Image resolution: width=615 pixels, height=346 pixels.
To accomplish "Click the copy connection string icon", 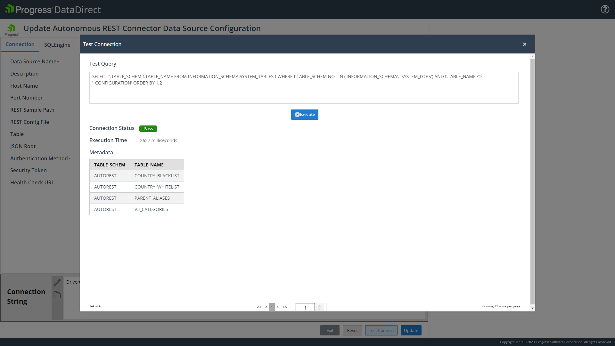I will point(57,295).
